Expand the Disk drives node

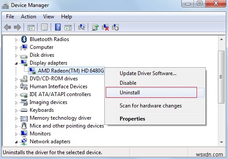pyautogui.click(x=16, y=55)
